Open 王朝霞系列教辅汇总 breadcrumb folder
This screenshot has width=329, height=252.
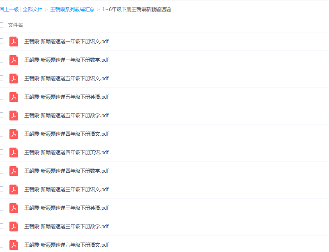72,9
